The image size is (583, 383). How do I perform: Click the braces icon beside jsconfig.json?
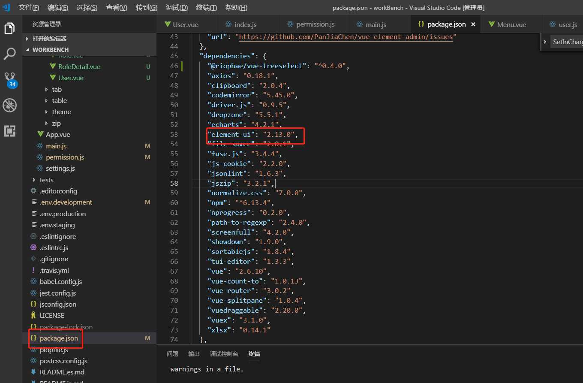(x=33, y=304)
